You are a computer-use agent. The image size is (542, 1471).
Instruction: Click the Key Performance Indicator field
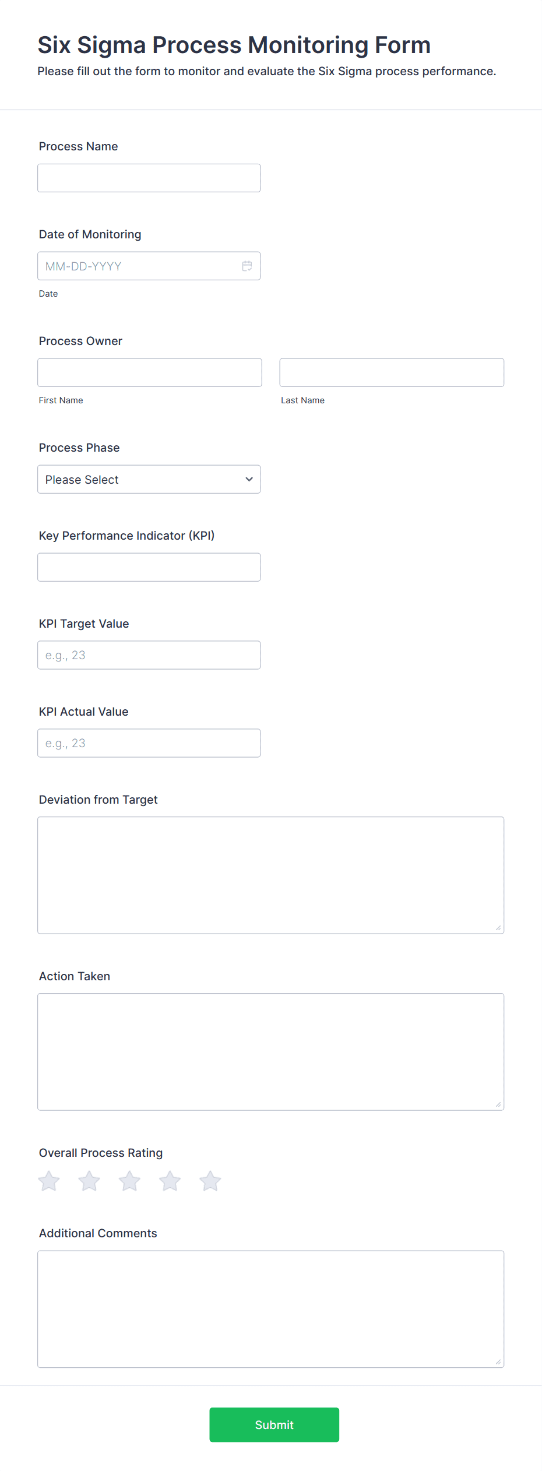(149, 567)
